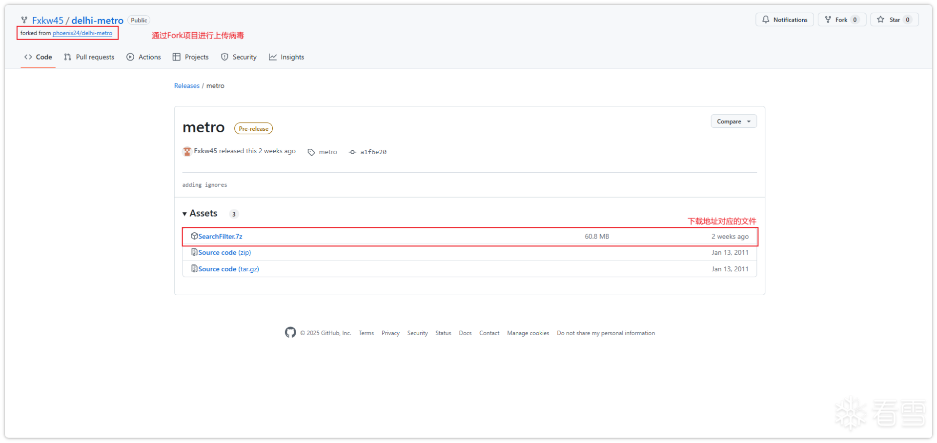The height and width of the screenshot is (443, 937).
Task: Click Manage cookies in footer
Action: (528, 333)
